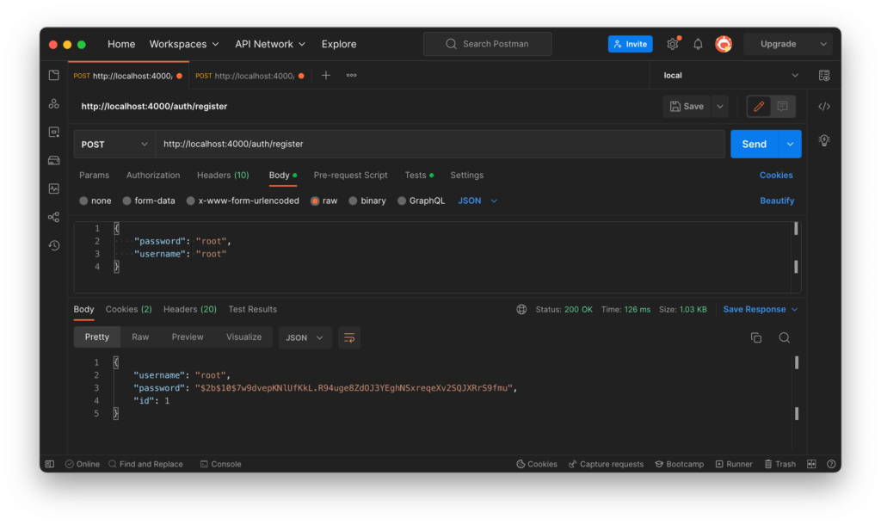881x525 pixels.
Task: Open the Send button arrow dropdown
Action: tap(790, 145)
